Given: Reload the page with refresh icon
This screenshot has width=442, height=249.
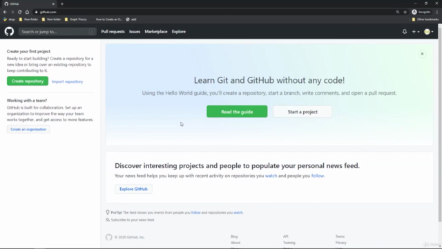Looking at the screenshot, I should tap(20, 12).
